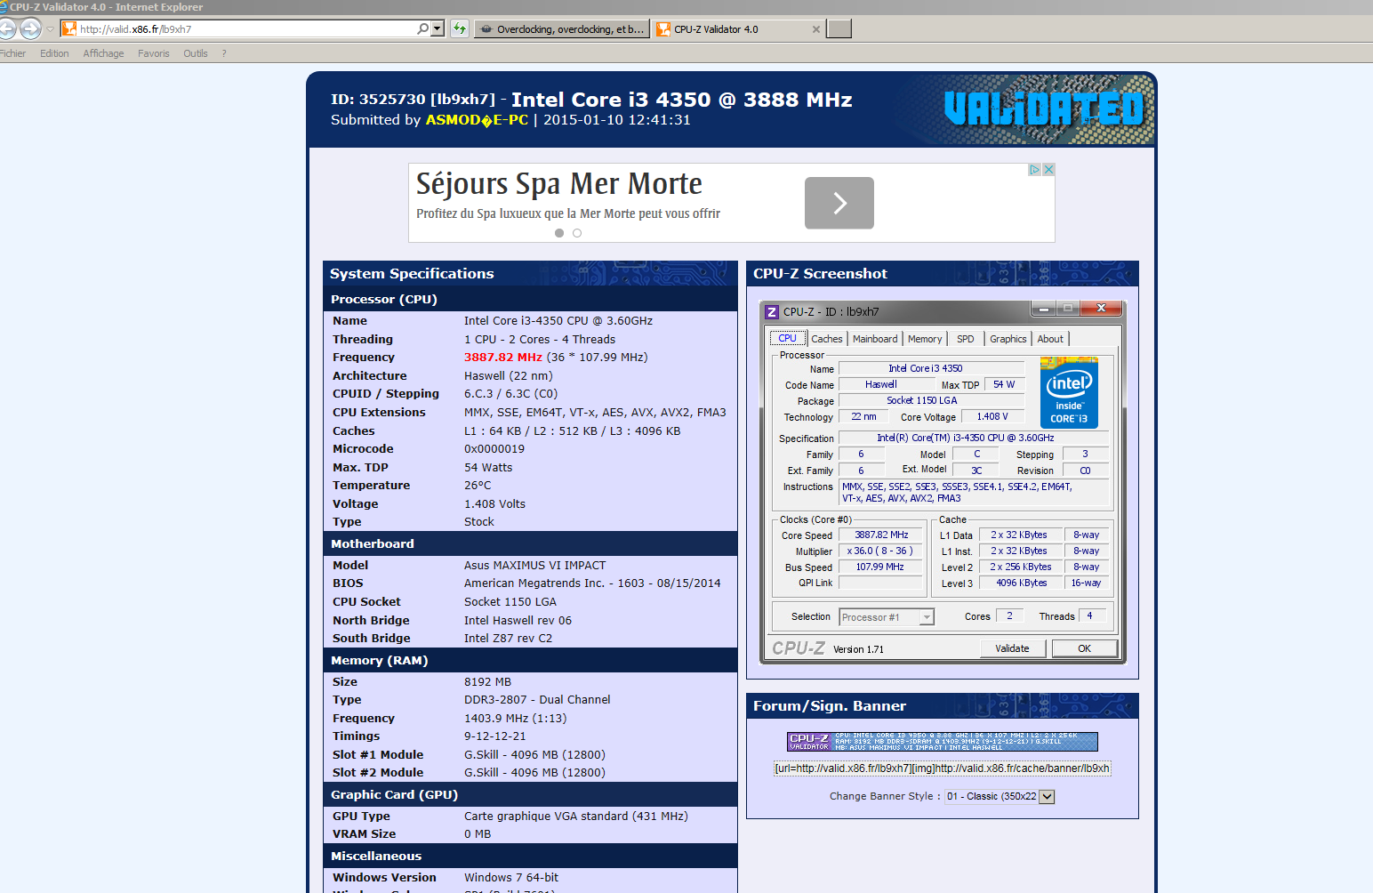Click the 3887.82 MHz frequency value
The width and height of the screenshot is (1373, 893).
(x=502, y=358)
